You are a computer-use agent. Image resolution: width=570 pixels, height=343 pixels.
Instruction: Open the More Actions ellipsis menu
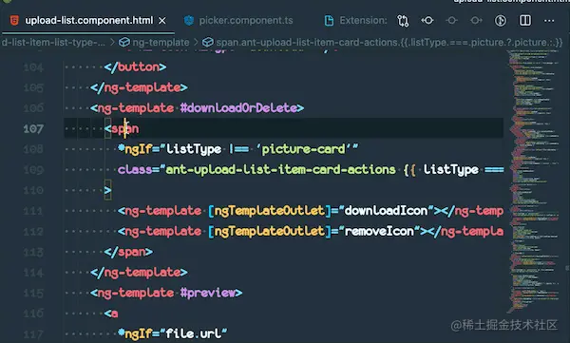pyautogui.click(x=549, y=21)
